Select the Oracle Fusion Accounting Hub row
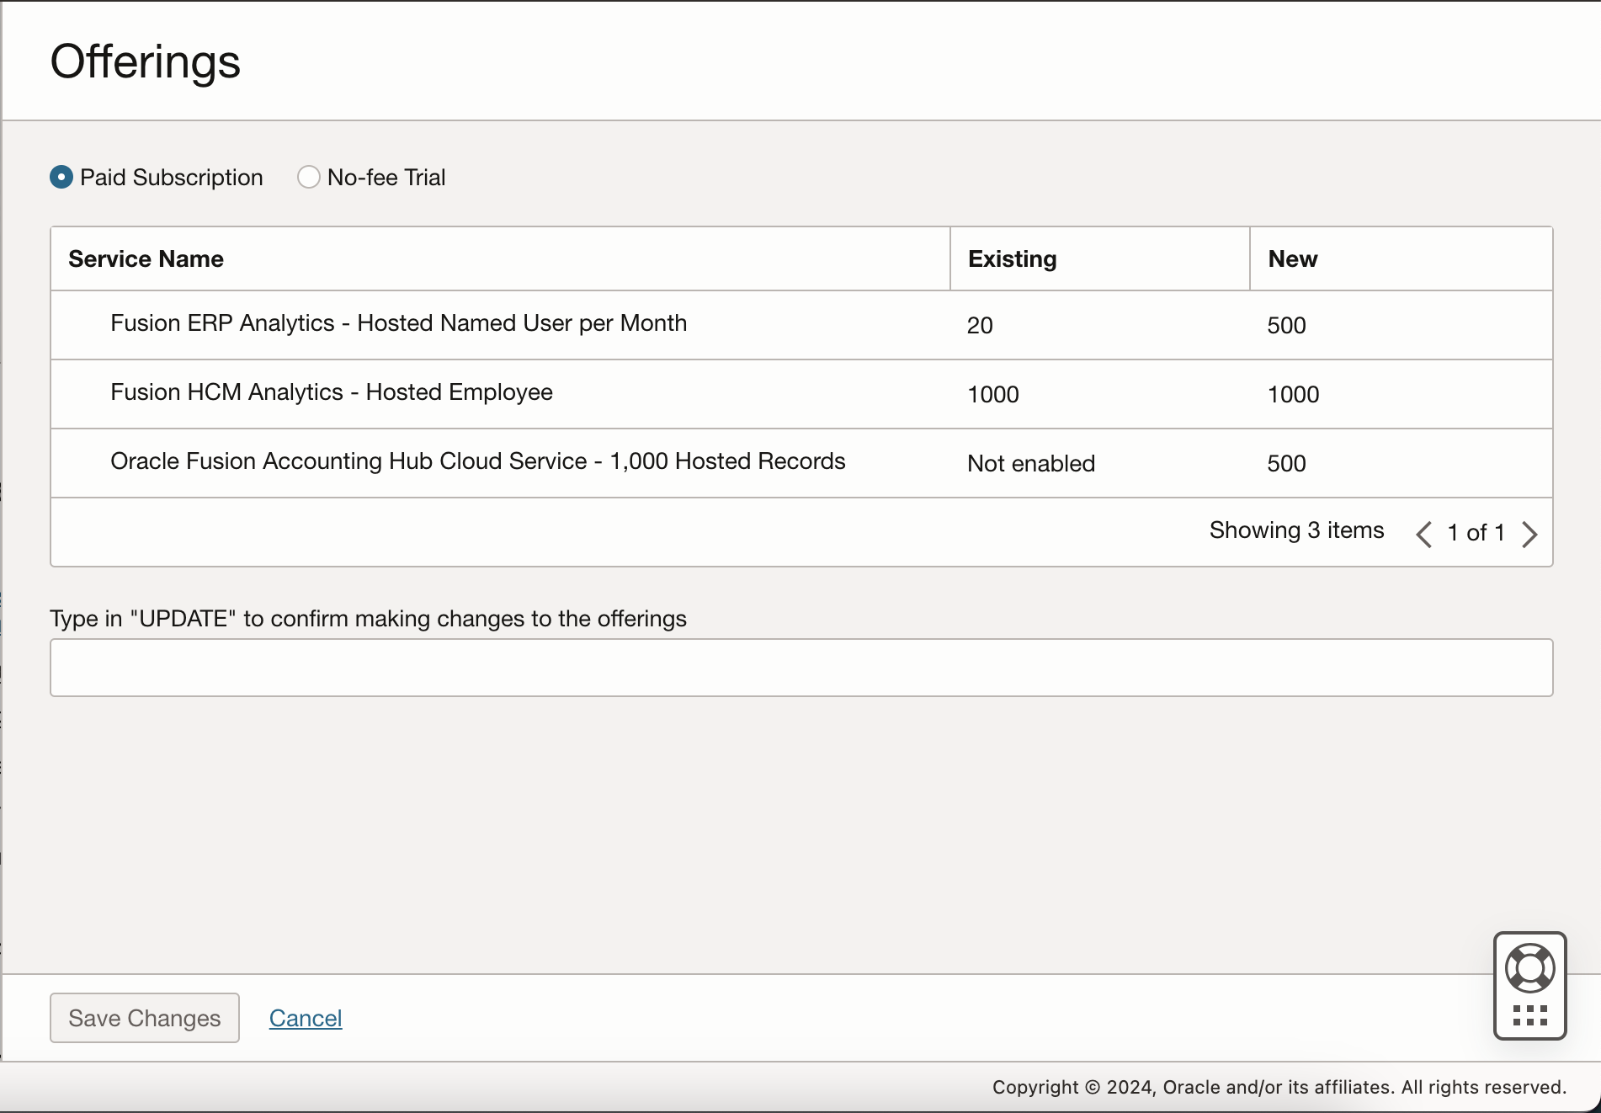This screenshot has width=1601, height=1113. click(x=477, y=462)
